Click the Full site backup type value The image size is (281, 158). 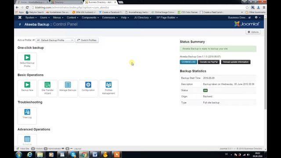pyautogui.click(x=211, y=103)
